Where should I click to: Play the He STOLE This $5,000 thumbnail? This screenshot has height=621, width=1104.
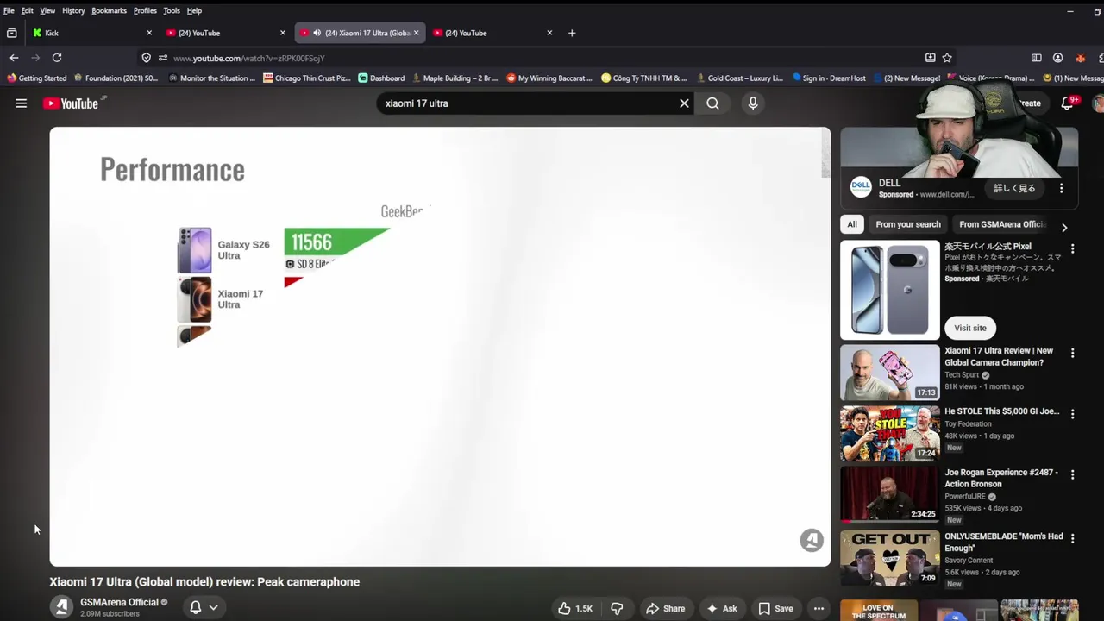tap(890, 434)
